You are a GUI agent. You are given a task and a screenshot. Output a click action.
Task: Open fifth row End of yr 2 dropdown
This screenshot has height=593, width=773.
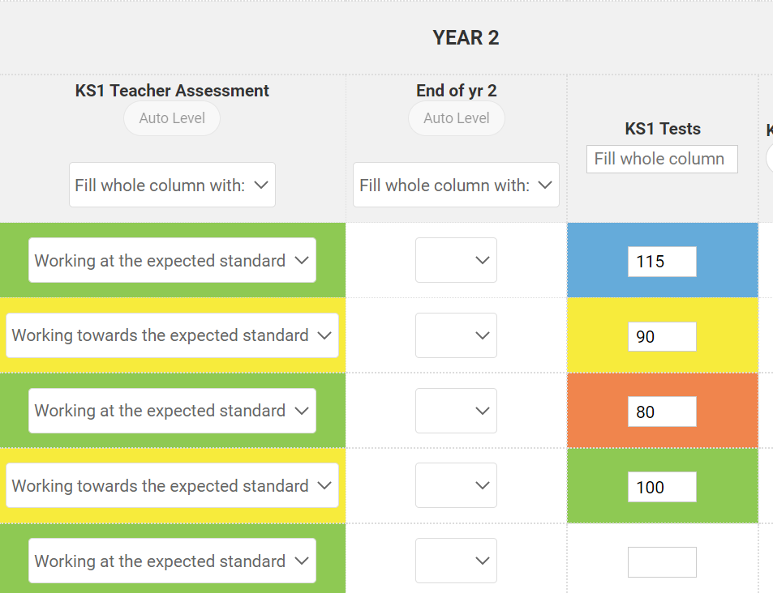tap(456, 561)
